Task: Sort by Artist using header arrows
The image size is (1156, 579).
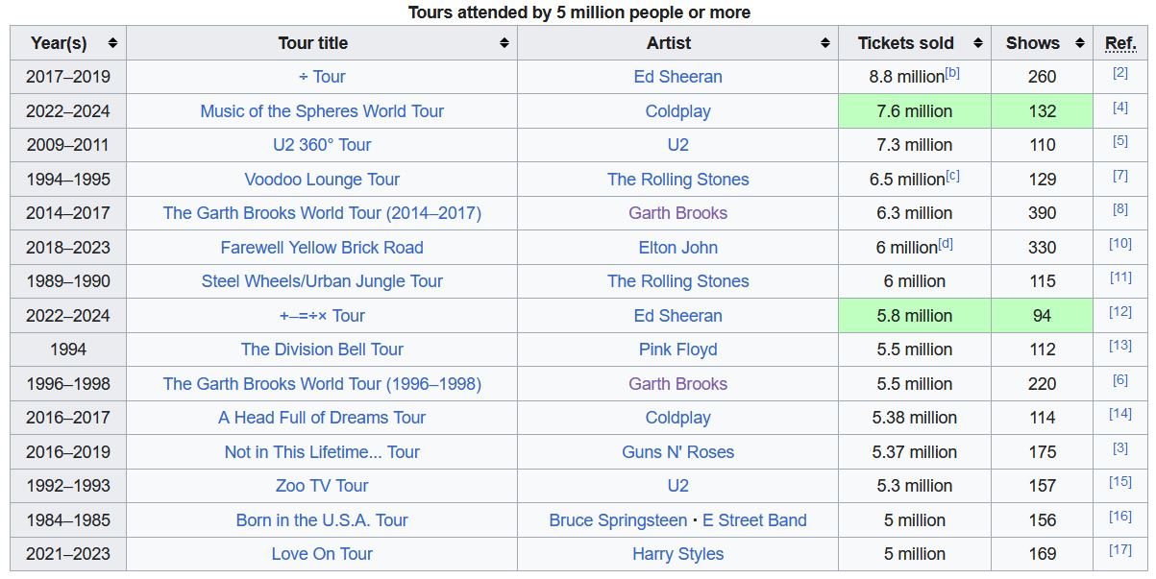Action: [824, 43]
